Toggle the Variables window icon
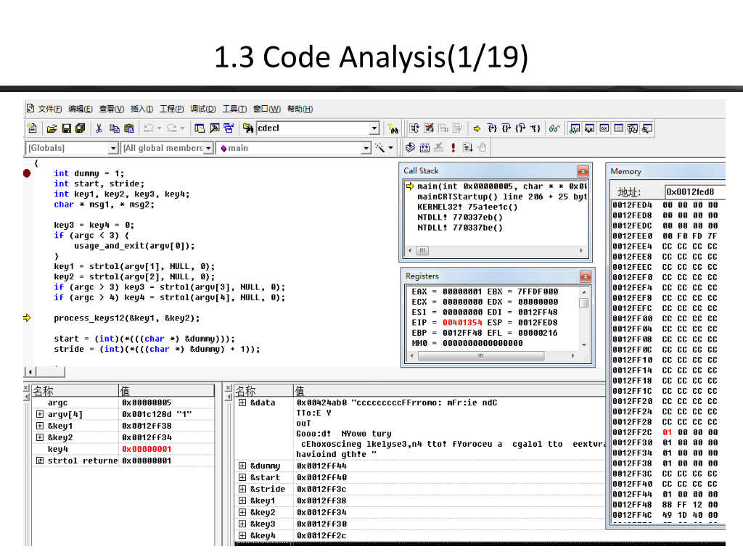This screenshot has width=743, height=557. click(589, 128)
